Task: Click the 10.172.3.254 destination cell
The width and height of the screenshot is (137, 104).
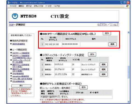Action: pos(63,74)
